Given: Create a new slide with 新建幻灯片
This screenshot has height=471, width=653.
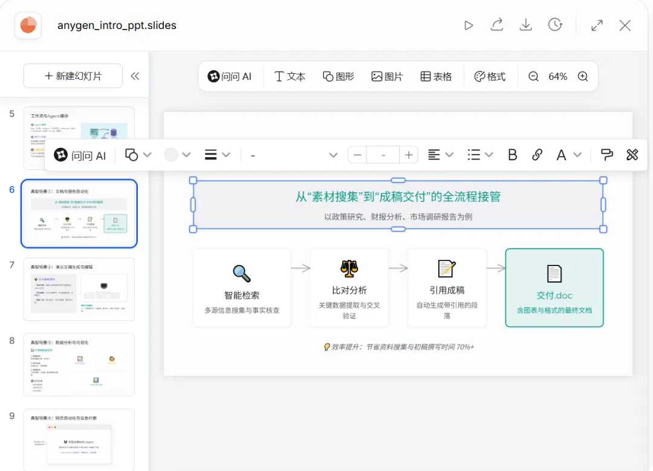Looking at the screenshot, I should tap(73, 76).
